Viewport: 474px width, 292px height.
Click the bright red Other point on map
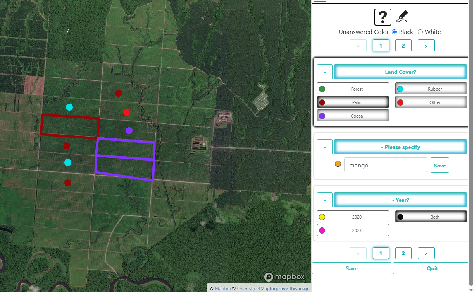pyautogui.click(x=126, y=113)
